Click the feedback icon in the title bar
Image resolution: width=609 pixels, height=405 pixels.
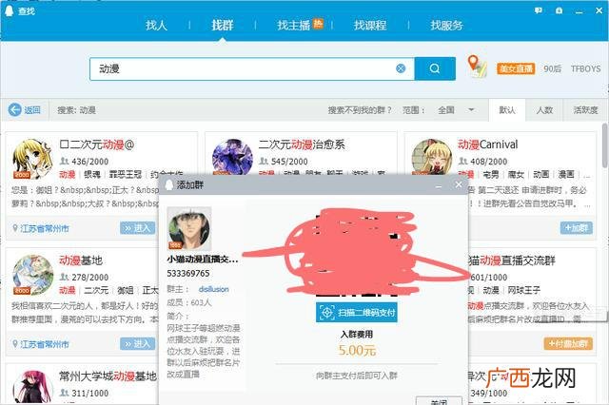(x=539, y=10)
